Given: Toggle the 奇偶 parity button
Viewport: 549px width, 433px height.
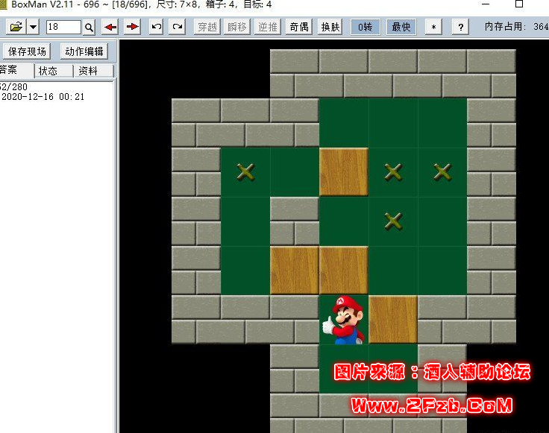Looking at the screenshot, I should [x=299, y=28].
